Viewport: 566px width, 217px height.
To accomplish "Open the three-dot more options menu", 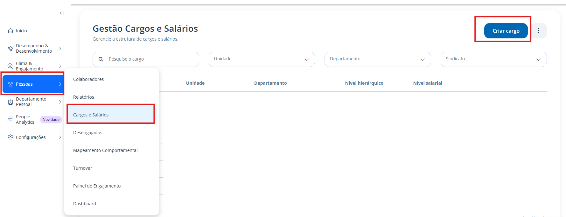I will point(539,31).
